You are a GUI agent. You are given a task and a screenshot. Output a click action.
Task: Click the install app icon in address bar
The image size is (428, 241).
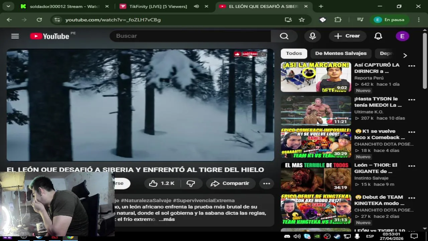[x=288, y=20]
